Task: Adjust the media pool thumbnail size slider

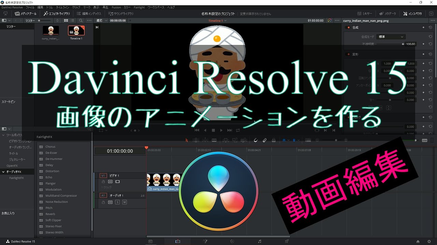Action: click(40, 20)
